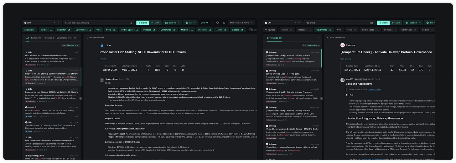The image size is (456, 163).
Task: Open Sort: Relevance dropdown in UNI list
Action: coord(311,45)
